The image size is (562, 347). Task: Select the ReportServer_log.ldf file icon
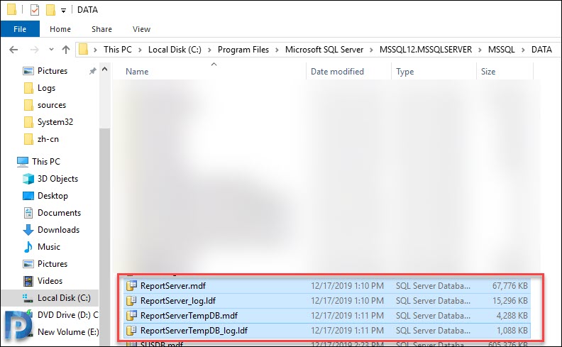pyautogui.click(x=131, y=301)
